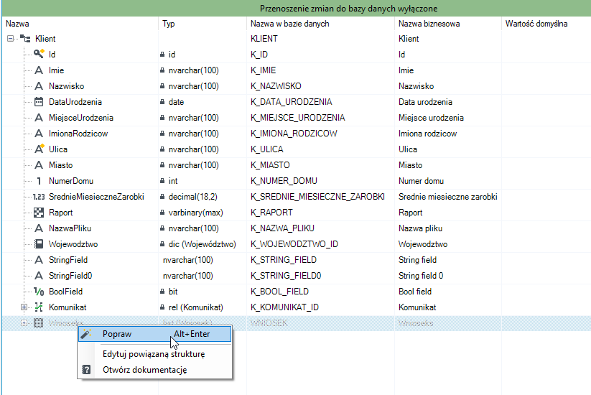Click the decimal icon beside SrednieMiesieczneZarobki
This screenshot has width=591, height=395.
tap(39, 197)
